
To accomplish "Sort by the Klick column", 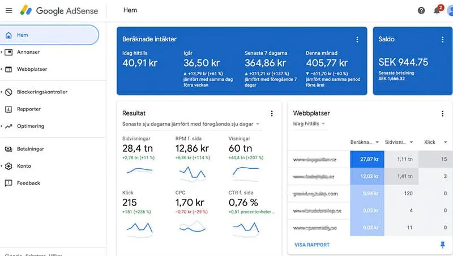I will (x=433, y=142).
